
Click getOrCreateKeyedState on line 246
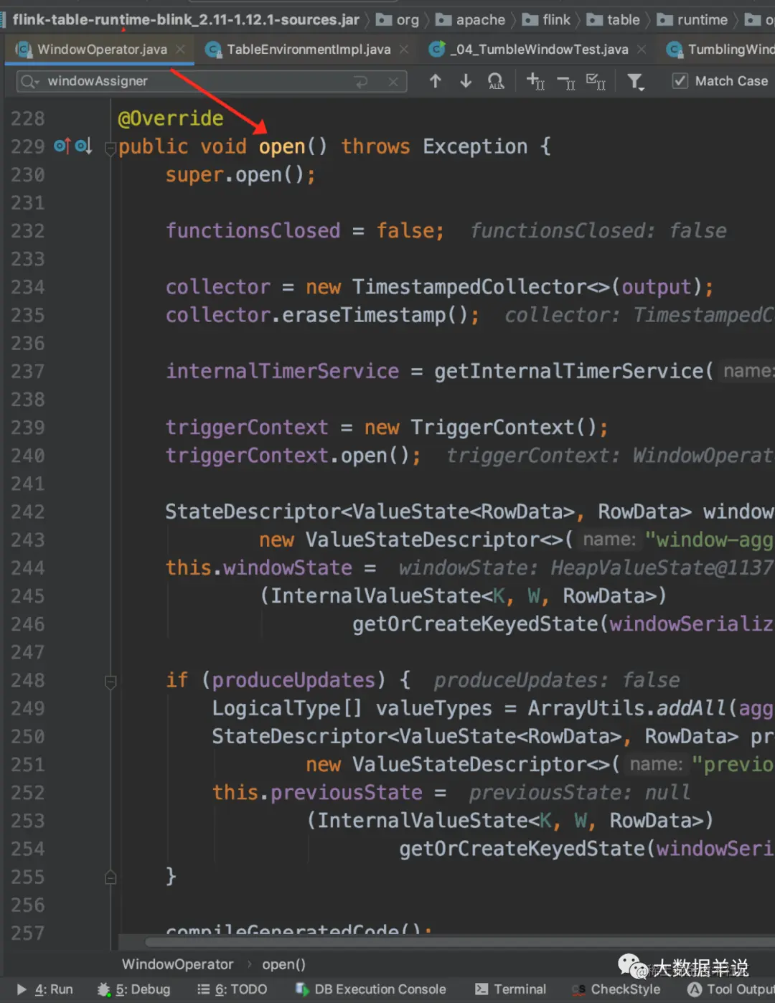pyautogui.click(x=475, y=624)
